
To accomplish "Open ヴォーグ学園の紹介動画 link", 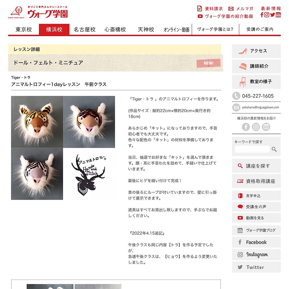I will 225,16.
